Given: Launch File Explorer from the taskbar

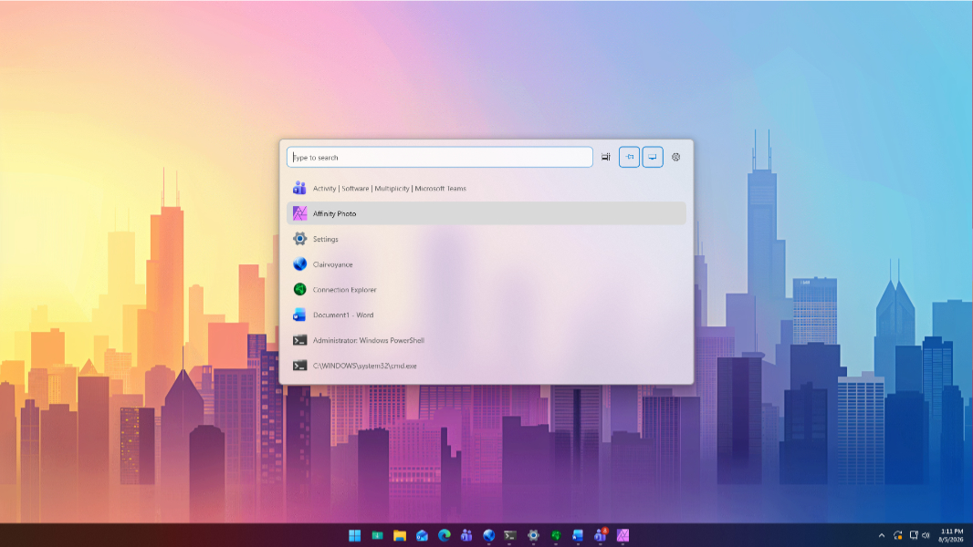Looking at the screenshot, I should (400, 535).
